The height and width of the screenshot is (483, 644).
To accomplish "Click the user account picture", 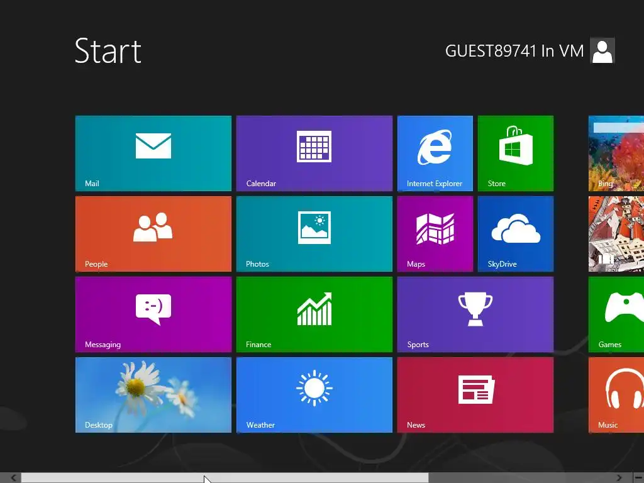I will point(602,50).
